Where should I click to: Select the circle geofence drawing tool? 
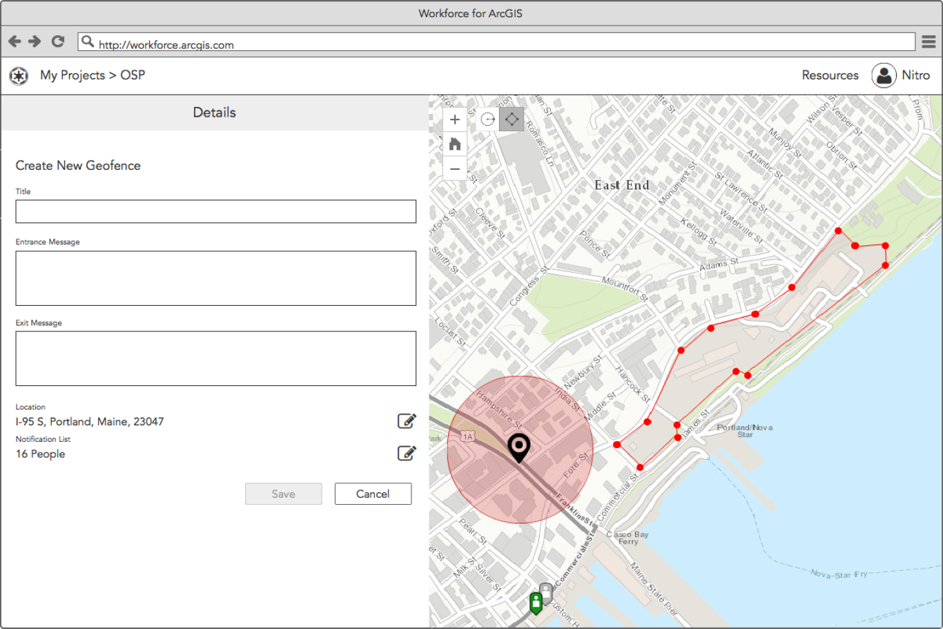[488, 119]
